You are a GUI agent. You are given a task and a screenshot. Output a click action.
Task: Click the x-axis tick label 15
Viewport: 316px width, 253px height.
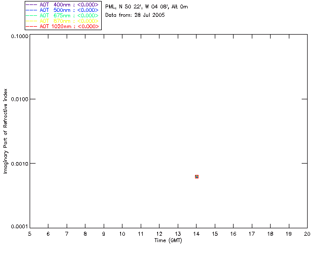pyautogui.click(x=215, y=234)
